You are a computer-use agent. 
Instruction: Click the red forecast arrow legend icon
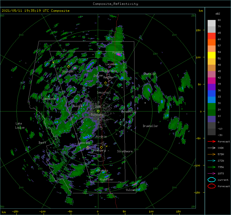[211, 141]
